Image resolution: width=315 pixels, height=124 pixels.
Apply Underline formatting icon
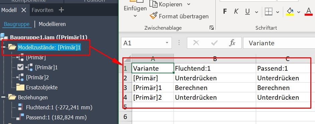coord(247,12)
